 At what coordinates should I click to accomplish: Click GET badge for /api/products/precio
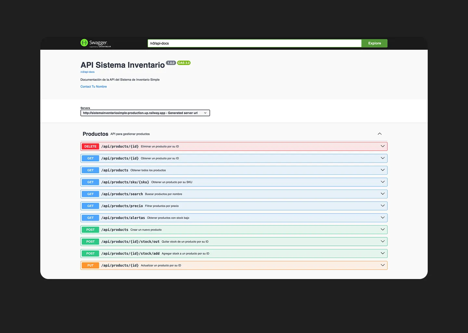click(x=90, y=206)
